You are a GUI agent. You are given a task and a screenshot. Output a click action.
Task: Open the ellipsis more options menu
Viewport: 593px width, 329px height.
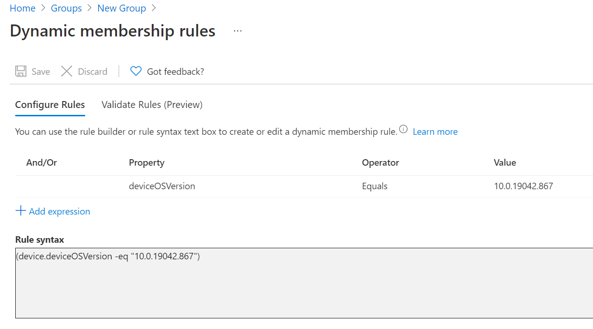238,31
